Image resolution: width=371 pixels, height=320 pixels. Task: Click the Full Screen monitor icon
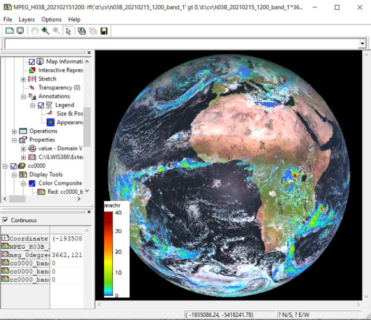click(x=20, y=31)
